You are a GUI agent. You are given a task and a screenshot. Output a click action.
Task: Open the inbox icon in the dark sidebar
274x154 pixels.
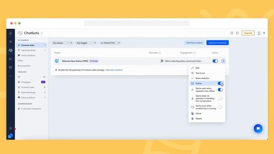(x=10, y=33)
